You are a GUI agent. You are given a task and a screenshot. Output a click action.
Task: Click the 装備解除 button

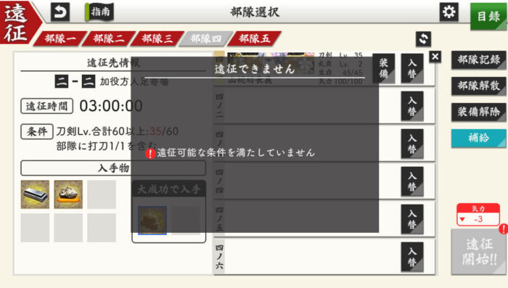[478, 112]
